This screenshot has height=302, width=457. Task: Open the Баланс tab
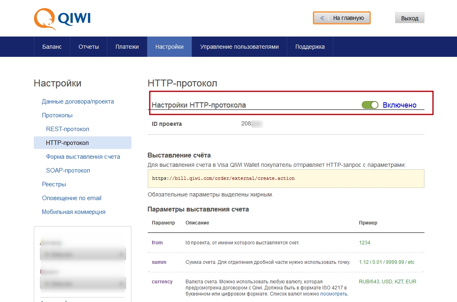tap(52, 47)
